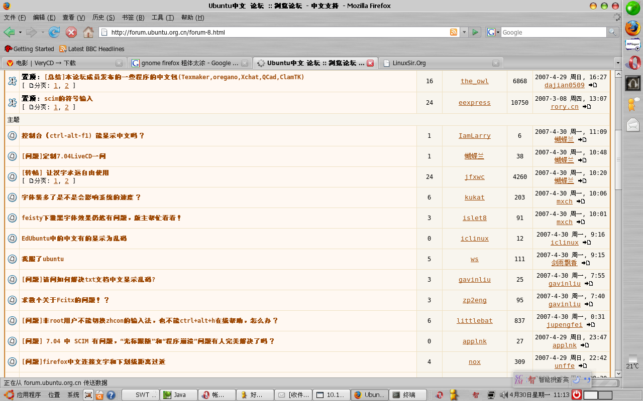Viewport: 643px width, 401px height.
Task: Jump to last post by dajian0509
Action: click(593, 85)
